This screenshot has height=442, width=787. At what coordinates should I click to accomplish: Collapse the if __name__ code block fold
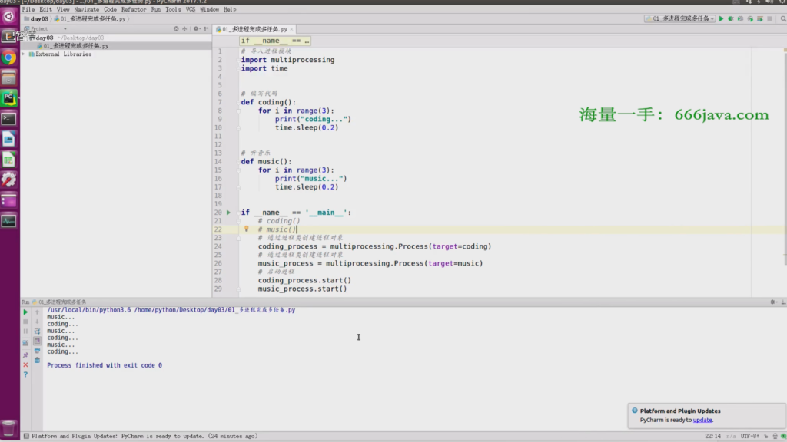tap(238, 213)
